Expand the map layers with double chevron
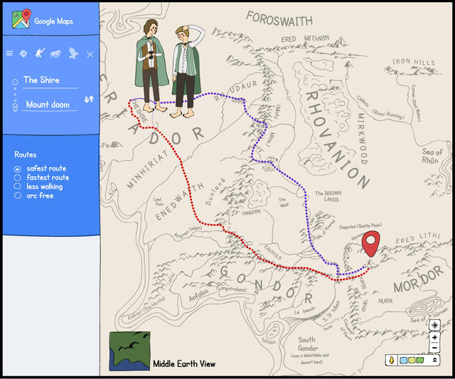The height and width of the screenshot is (379, 455). [x=435, y=361]
